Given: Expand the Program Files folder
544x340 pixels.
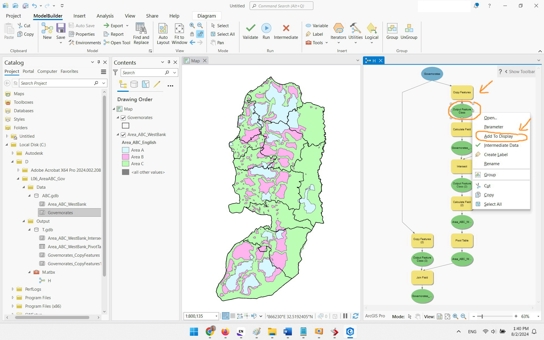Looking at the screenshot, I should (x=12, y=297).
